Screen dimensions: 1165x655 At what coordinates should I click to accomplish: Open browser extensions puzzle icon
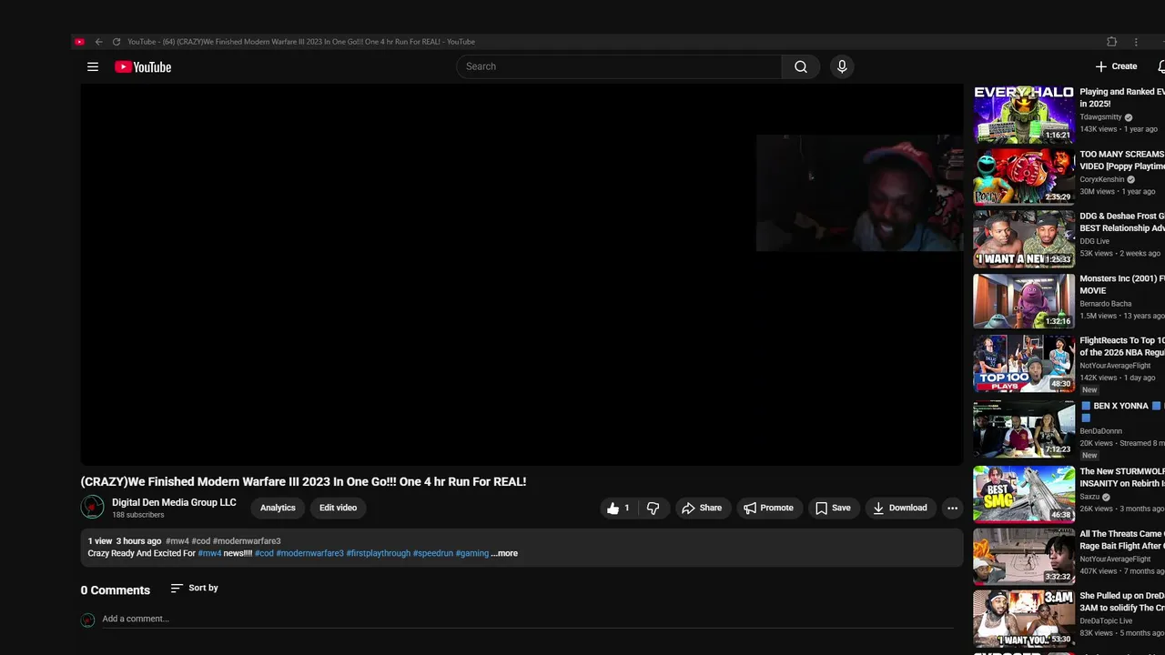pos(1111,42)
